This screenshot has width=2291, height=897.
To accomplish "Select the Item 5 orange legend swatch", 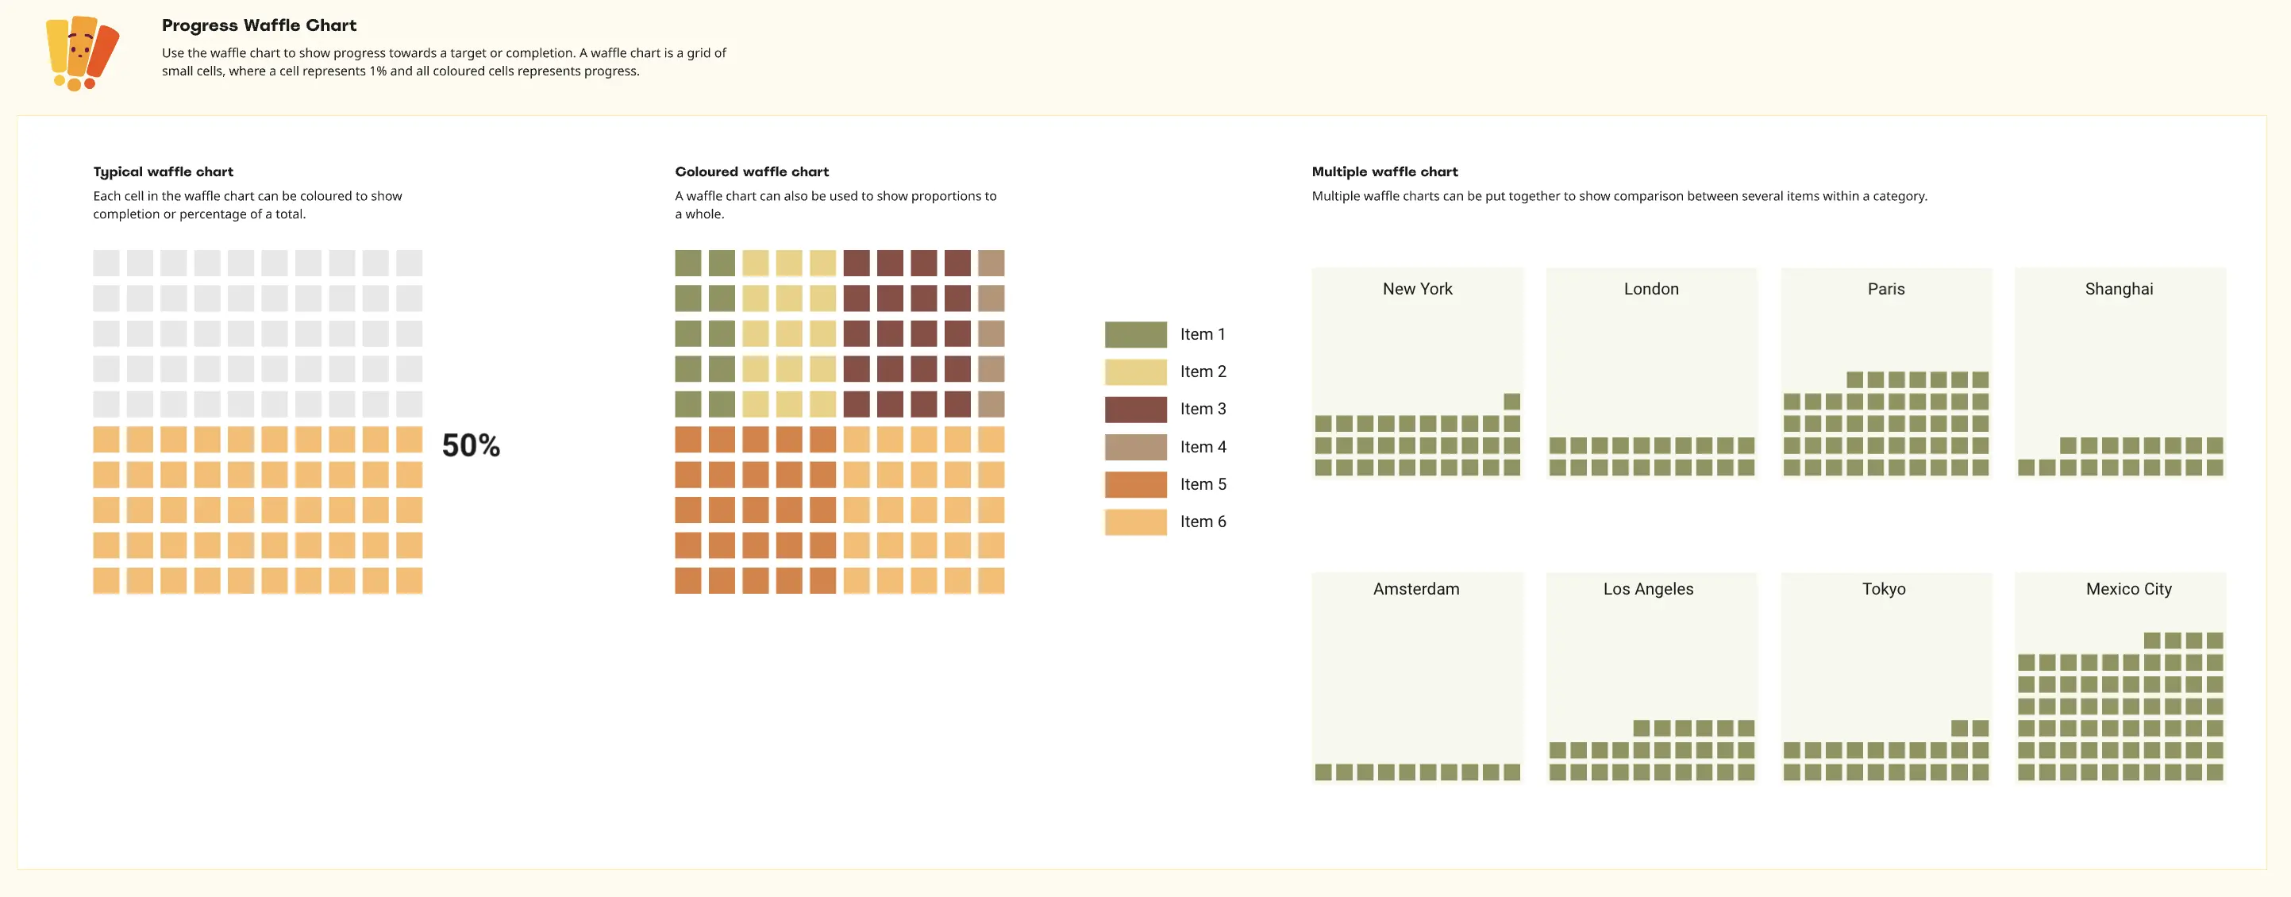I will click(x=1136, y=483).
